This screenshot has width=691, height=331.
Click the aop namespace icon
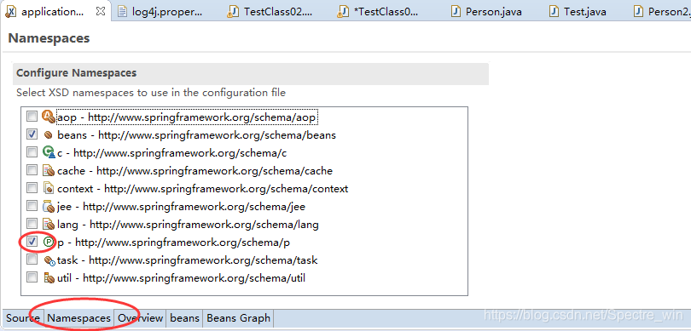tap(49, 117)
